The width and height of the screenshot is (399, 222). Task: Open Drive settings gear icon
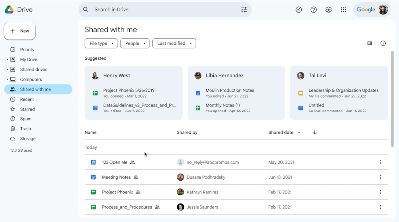coord(328,10)
